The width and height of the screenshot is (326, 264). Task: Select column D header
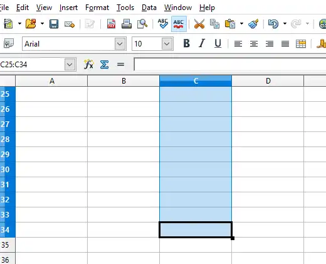(x=268, y=81)
